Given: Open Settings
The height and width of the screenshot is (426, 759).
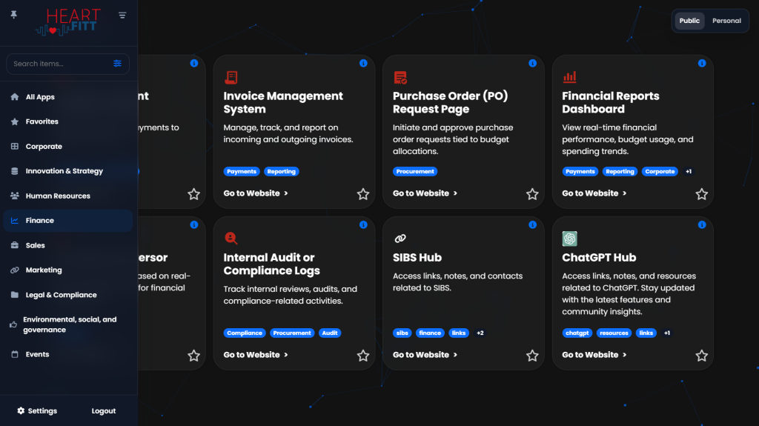Looking at the screenshot, I should pyautogui.click(x=37, y=411).
